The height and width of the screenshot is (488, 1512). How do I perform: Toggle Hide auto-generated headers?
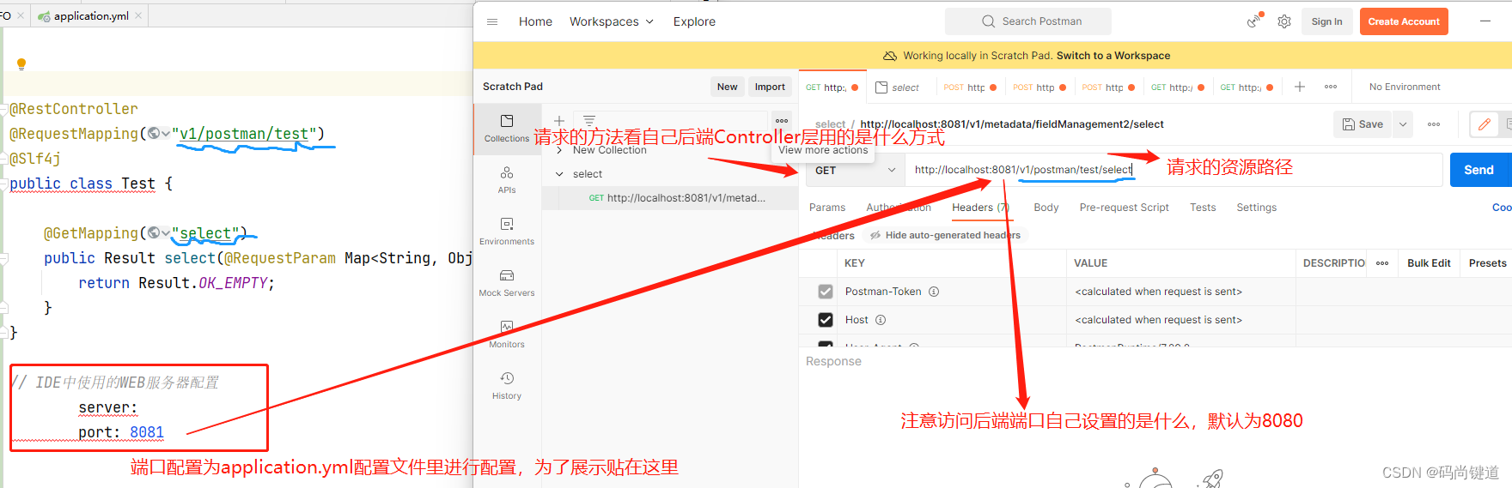pyautogui.click(x=944, y=235)
